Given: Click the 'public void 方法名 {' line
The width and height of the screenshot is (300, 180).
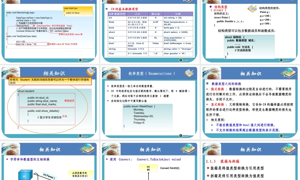Looking at the screenshot, I should click(x=240, y=47).
